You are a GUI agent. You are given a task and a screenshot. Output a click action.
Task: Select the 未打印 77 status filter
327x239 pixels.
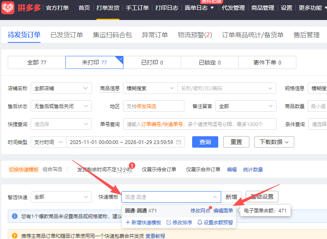point(94,62)
